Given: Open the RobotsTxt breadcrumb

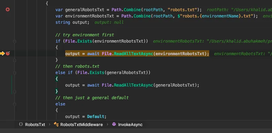Looking at the screenshot, I should click(35, 125).
